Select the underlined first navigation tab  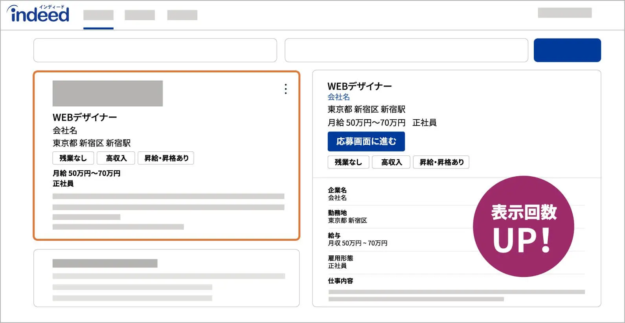(98, 15)
